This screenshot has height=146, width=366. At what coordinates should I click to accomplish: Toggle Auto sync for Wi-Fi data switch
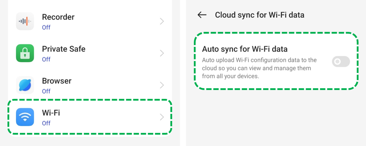341,62
